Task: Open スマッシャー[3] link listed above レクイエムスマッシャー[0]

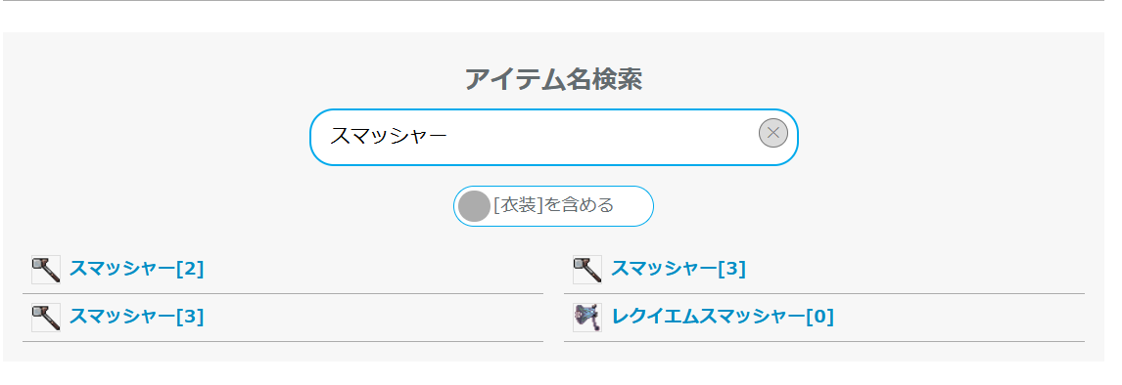Action: (678, 270)
